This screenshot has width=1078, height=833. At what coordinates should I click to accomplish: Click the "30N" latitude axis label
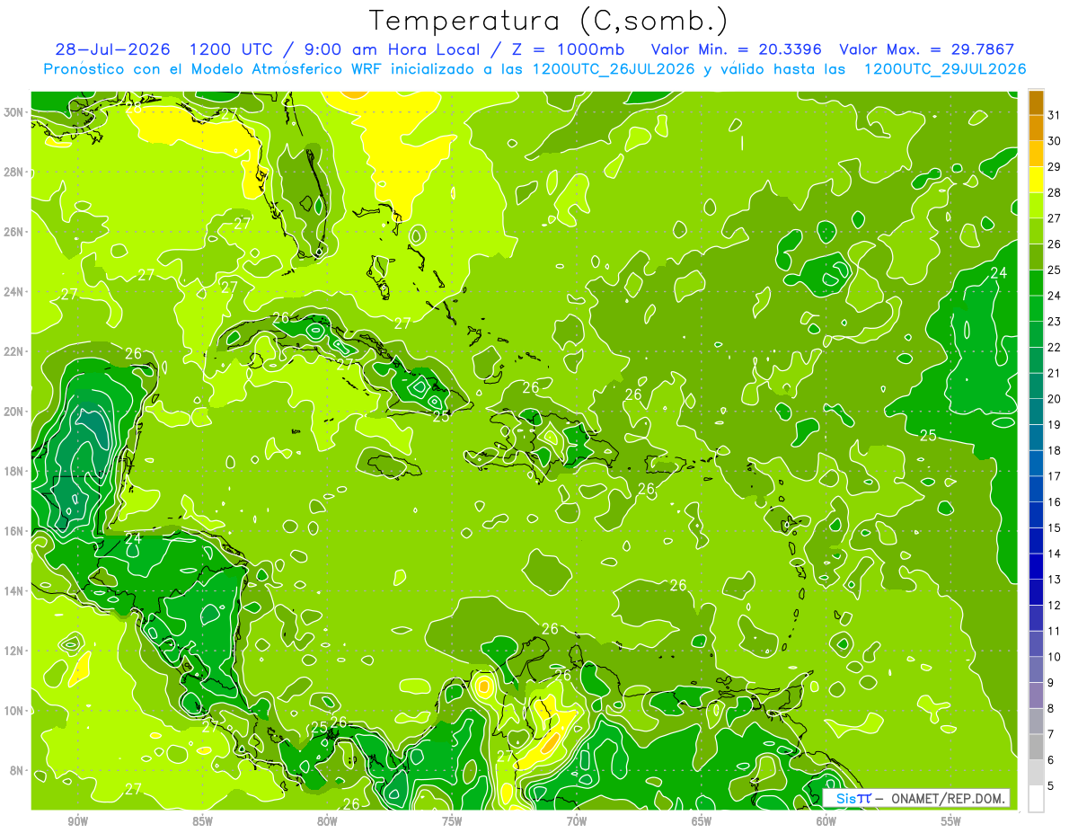(15, 112)
